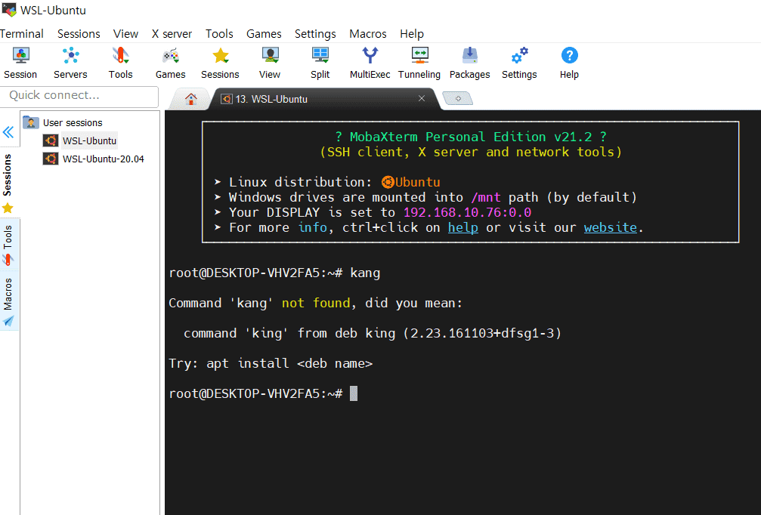Viewport: 761px width, 515px height.
Task: Click the User sessions tree label
Action: 73,122
